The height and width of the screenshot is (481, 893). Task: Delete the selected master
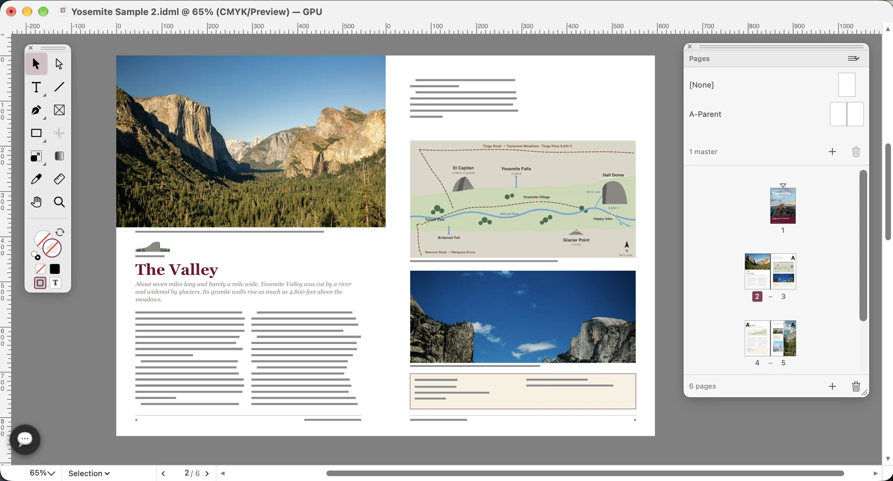(x=856, y=152)
